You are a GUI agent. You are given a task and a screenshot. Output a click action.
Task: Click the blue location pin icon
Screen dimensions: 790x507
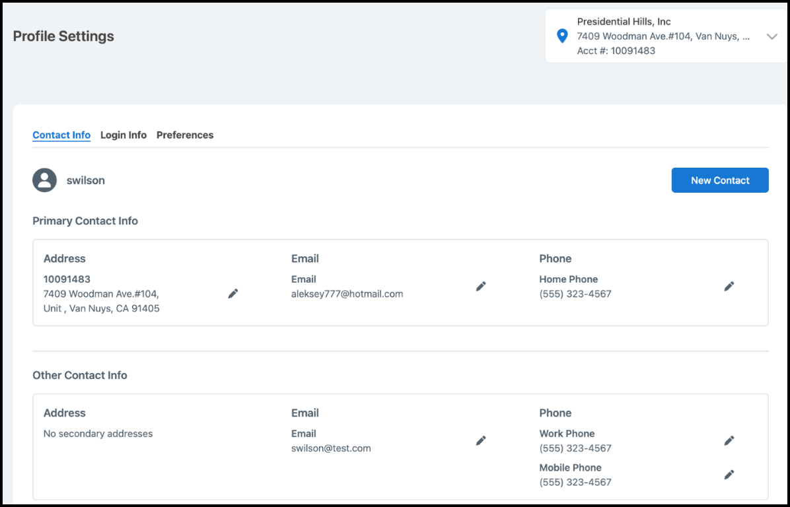pos(561,36)
